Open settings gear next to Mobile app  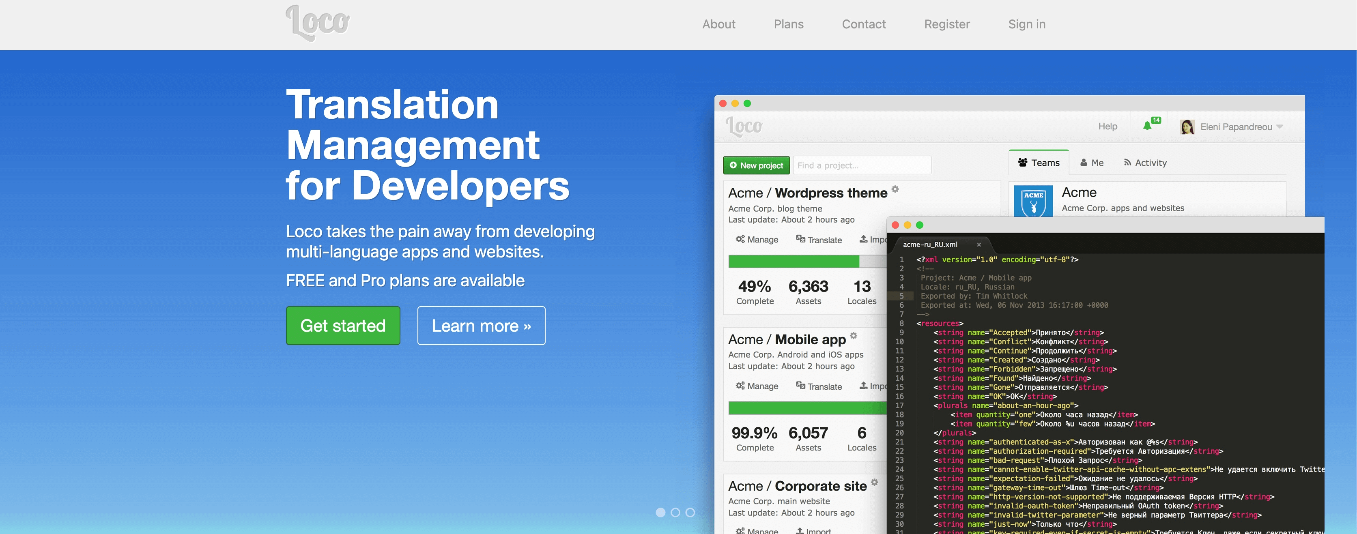click(854, 335)
